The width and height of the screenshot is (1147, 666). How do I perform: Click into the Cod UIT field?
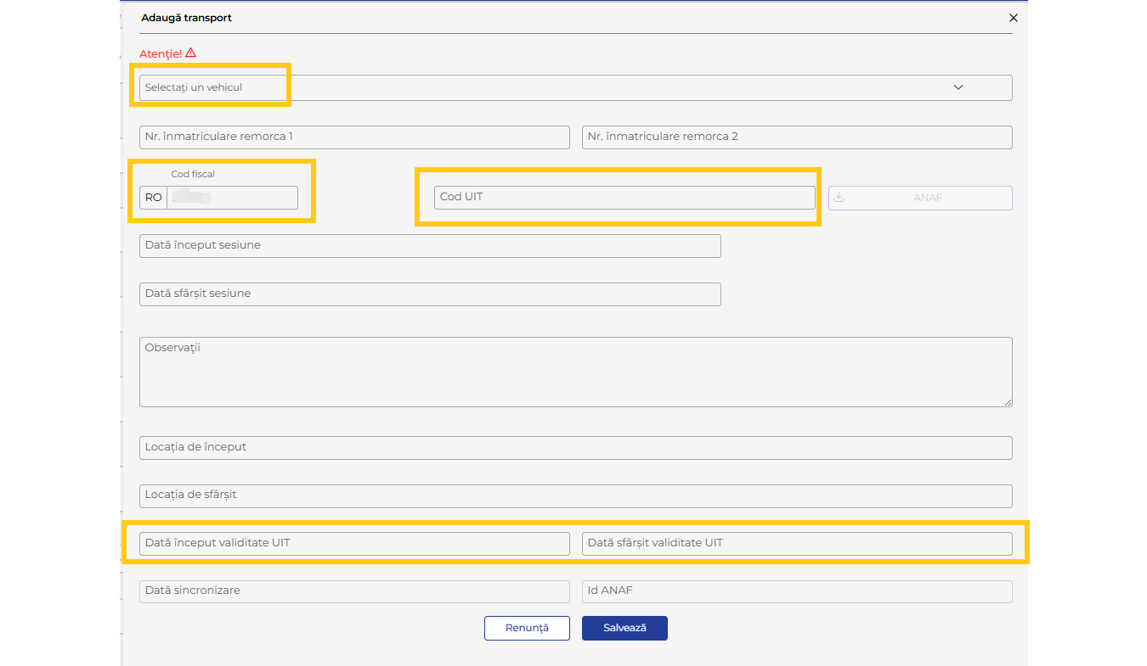pos(624,197)
